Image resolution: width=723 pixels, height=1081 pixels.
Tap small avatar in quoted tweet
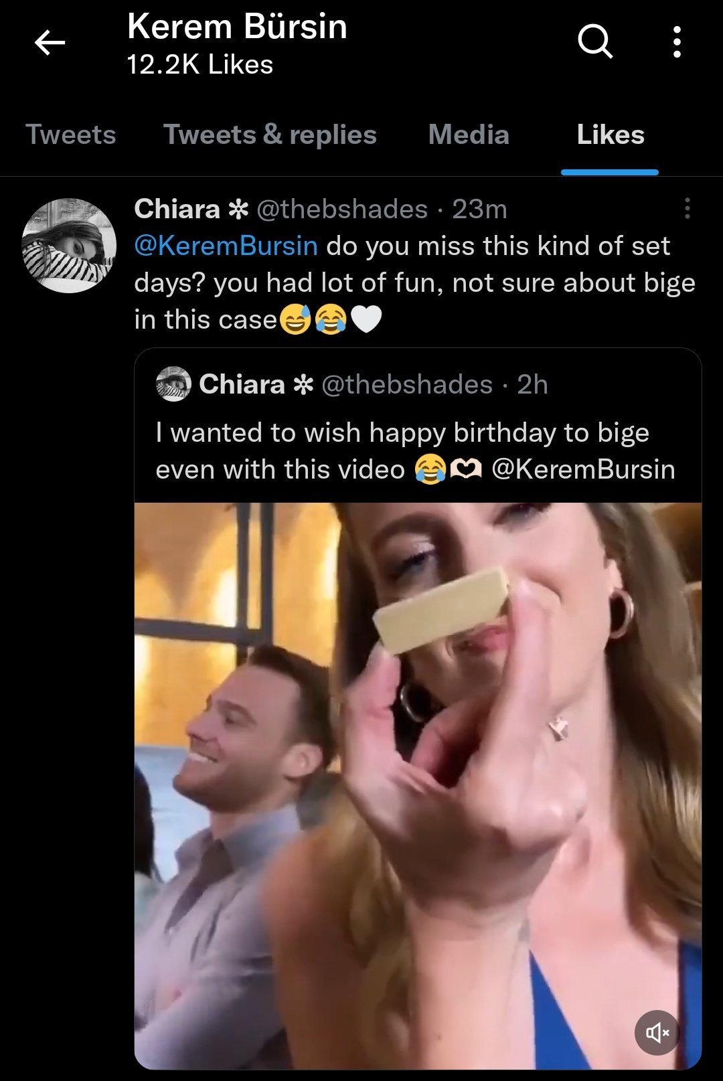tap(173, 384)
